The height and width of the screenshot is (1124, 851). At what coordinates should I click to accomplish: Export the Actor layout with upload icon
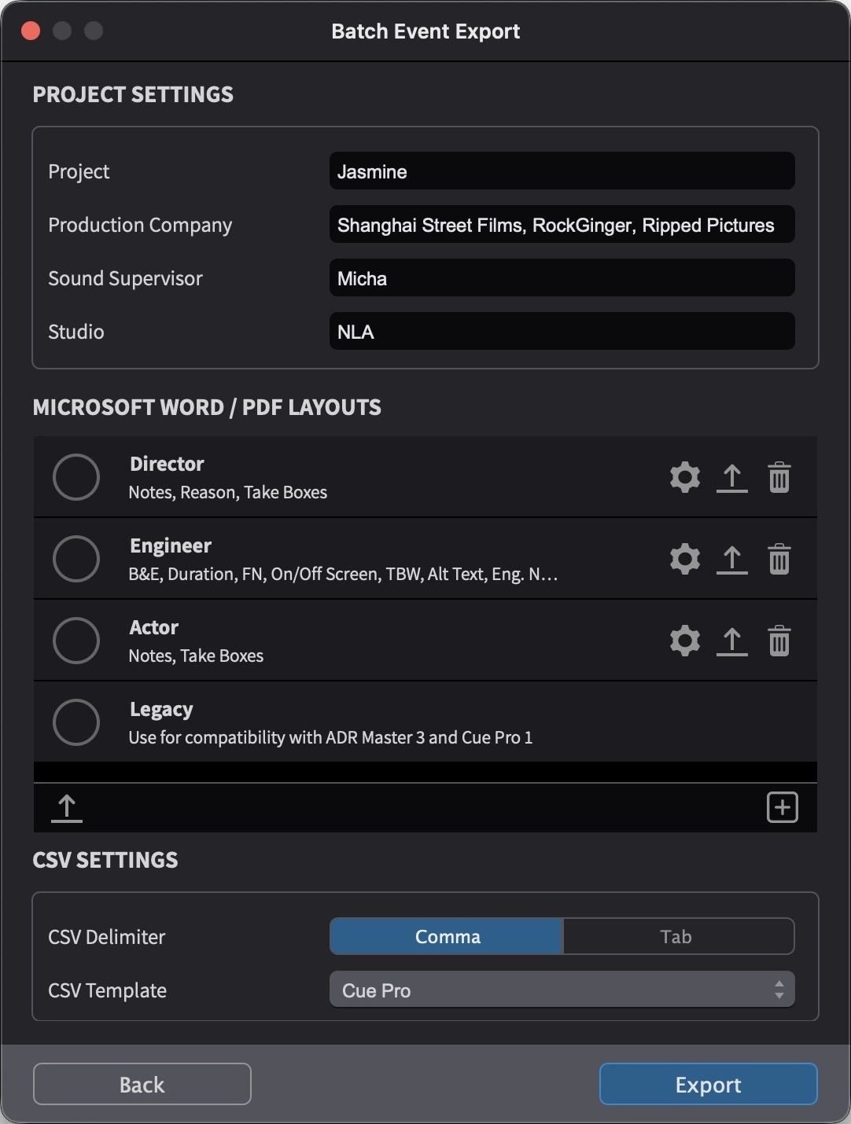click(x=731, y=641)
